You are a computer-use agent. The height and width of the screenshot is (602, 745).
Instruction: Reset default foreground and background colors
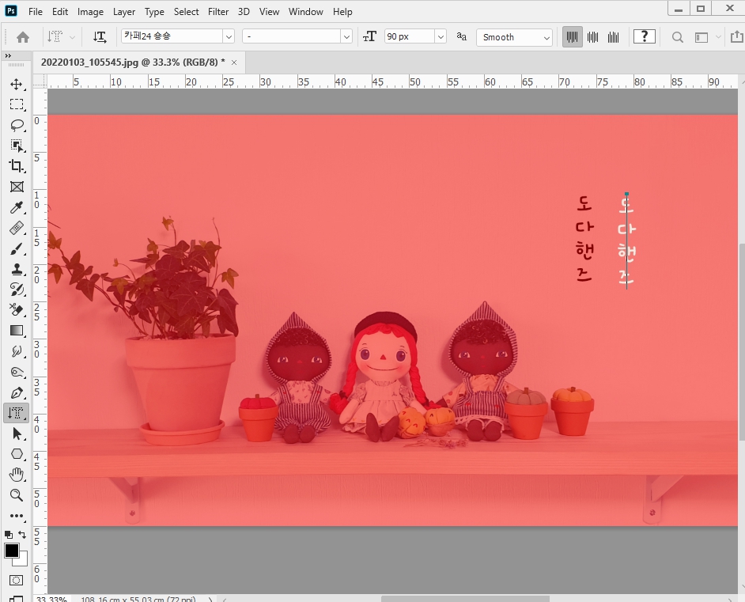[9, 535]
